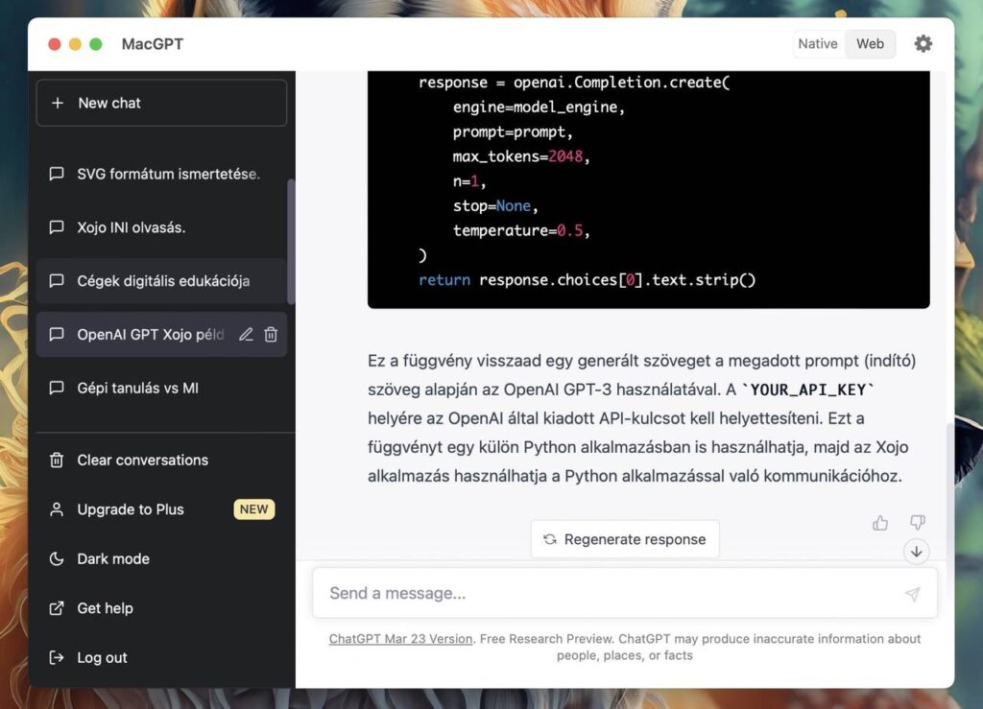This screenshot has width=983, height=709.
Task: Click chat bubble icon beside Xojo INI olvasás
Action: point(57,227)
